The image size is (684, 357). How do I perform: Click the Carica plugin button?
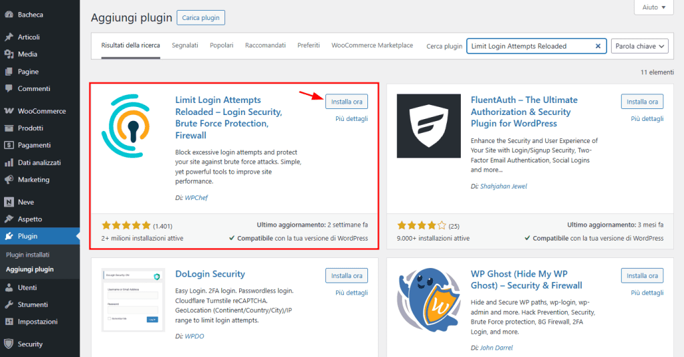click(x=200, y=17)
